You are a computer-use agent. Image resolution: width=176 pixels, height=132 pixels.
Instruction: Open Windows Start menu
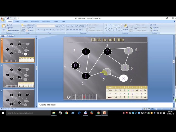[x=3, y=113]
